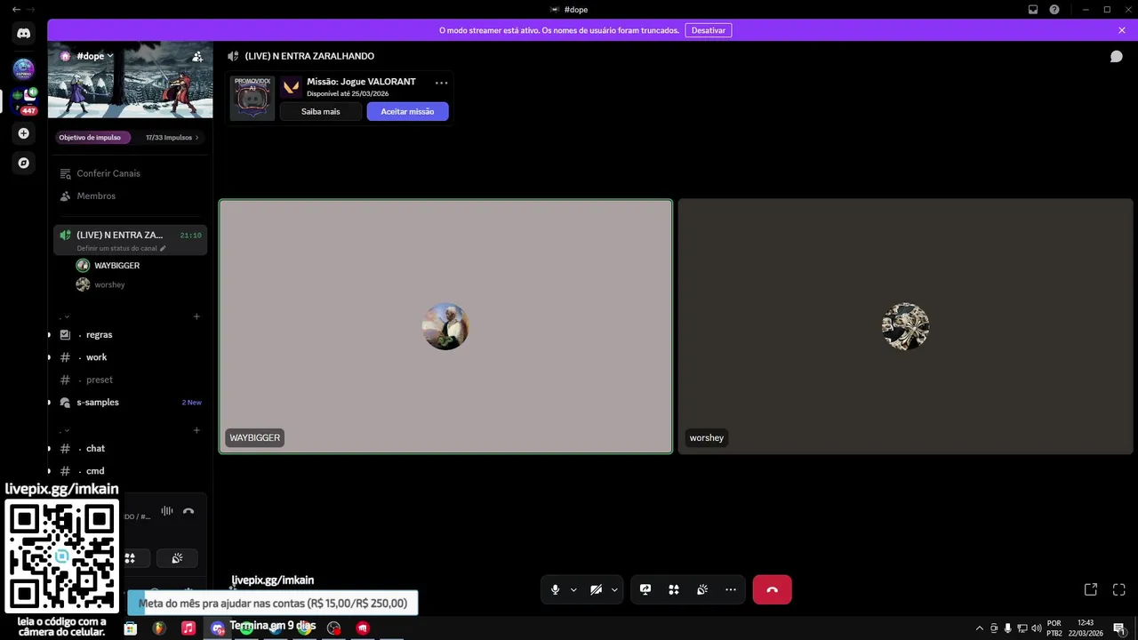This screenshot has height=640, width=1138.
Task: Click Desativar for streamer mode
Action: click(709, 30)
